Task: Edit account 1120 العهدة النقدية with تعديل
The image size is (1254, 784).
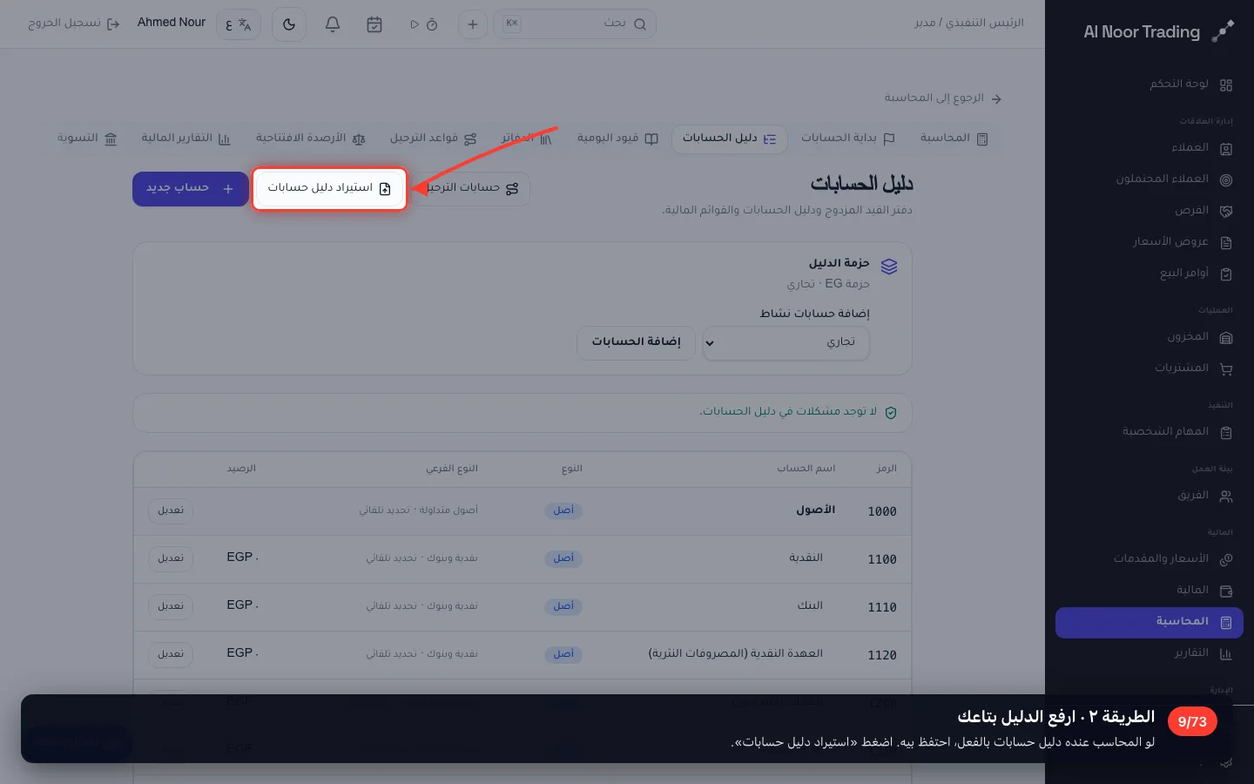Action: pos(171,654)
